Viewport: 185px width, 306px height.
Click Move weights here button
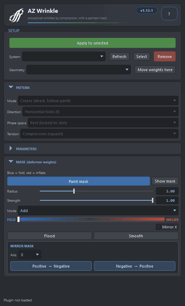pos(155,70)
